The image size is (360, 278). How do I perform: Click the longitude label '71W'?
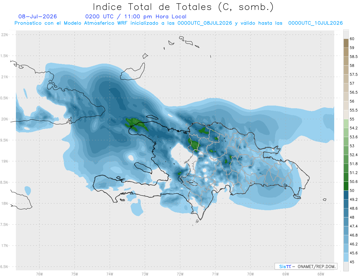215,274
